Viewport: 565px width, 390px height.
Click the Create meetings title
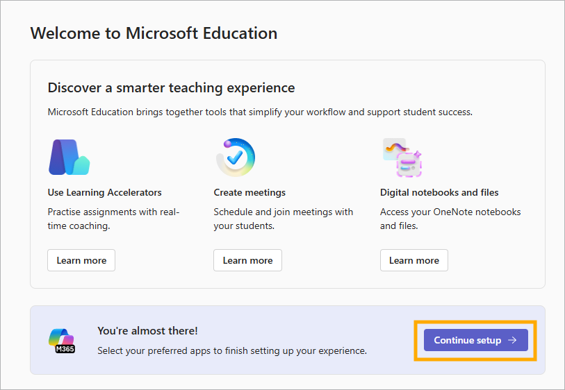249,192
